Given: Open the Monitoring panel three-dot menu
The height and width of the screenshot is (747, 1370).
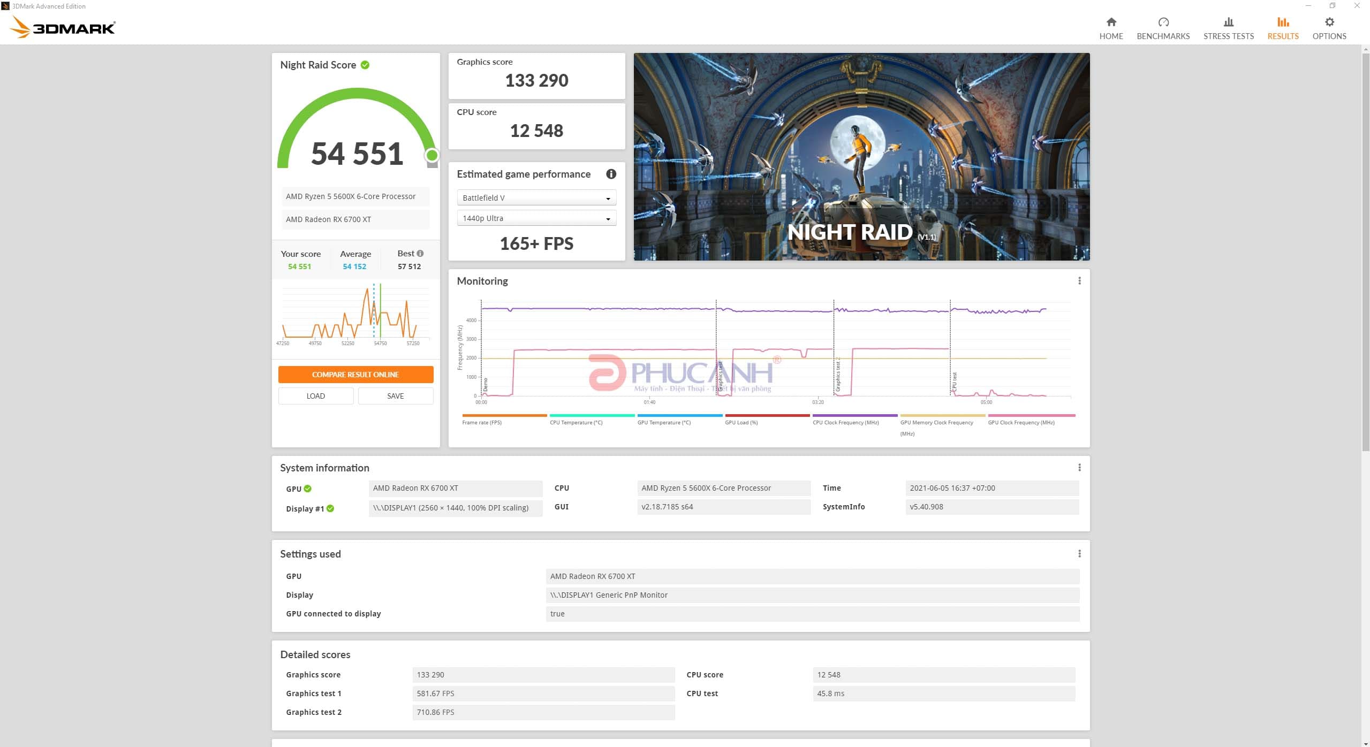Looking at the screenshot, I should [1079, 281].
